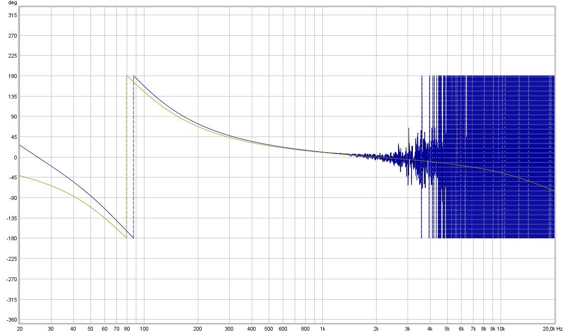Click the 200 Hz frequency label
564x333 pixels.
coord(197,329)
